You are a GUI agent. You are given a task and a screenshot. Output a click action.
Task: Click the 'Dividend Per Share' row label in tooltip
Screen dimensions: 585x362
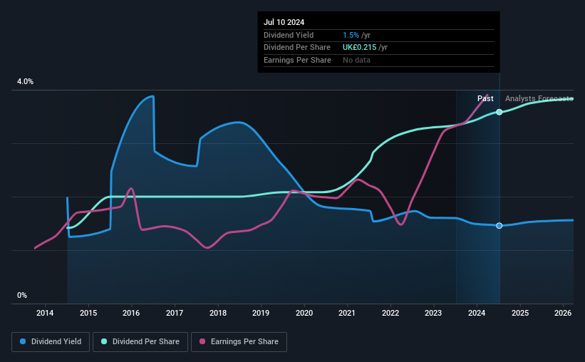[297, 48]
